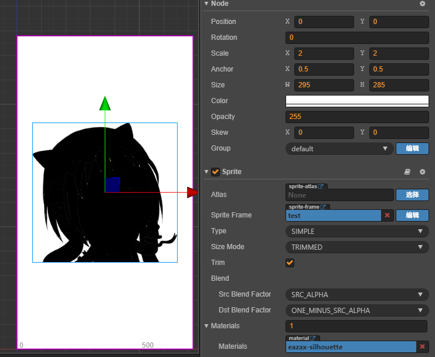This screenshot has height=357, width=435.
Task: Click the Anchor X input field
Action: point(324,69)
